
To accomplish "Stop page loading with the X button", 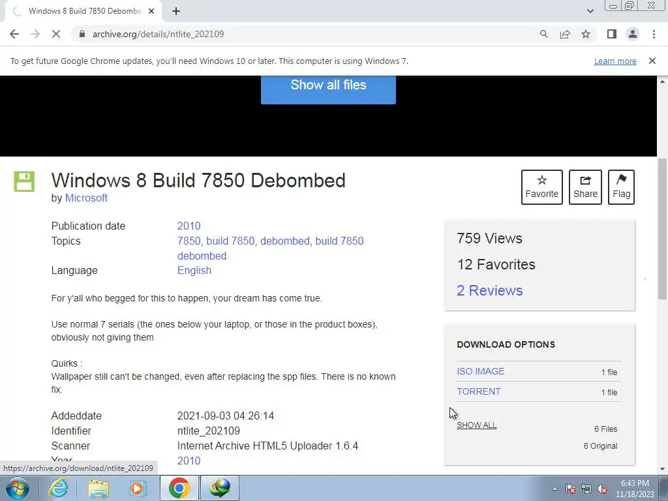I will 56,34.
